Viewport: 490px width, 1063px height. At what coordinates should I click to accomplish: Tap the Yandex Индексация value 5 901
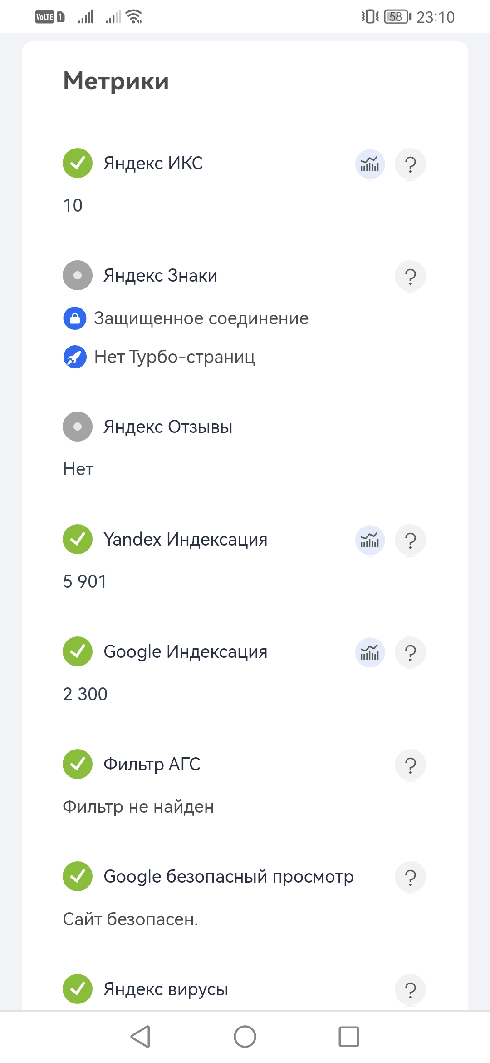point(85,581)
